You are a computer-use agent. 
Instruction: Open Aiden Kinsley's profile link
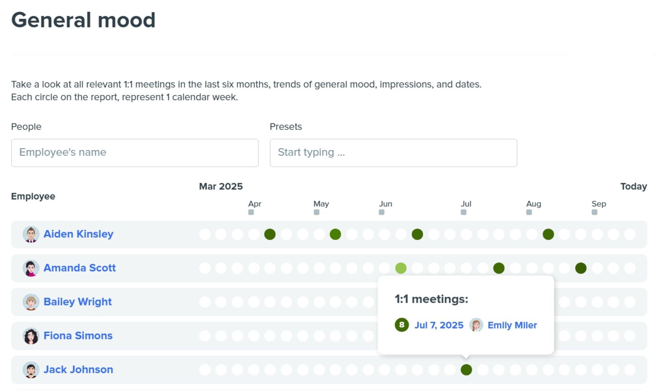[78, 234]
